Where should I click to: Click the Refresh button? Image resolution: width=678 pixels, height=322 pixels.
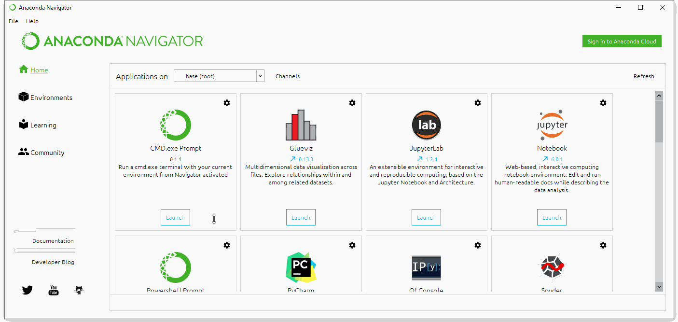coord(644,76)
